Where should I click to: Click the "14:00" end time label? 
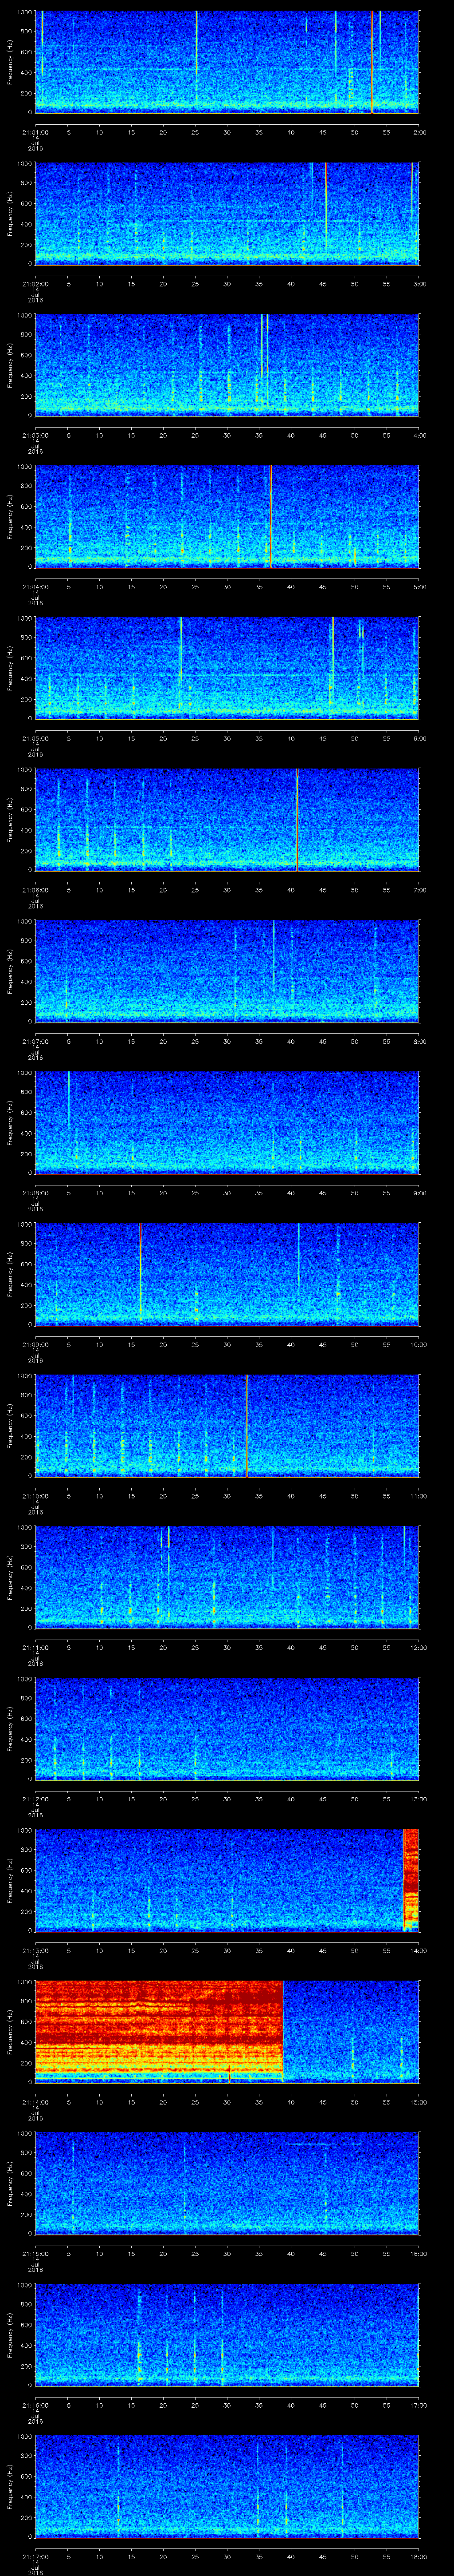pyautogui.click(x=418, y=1949)
